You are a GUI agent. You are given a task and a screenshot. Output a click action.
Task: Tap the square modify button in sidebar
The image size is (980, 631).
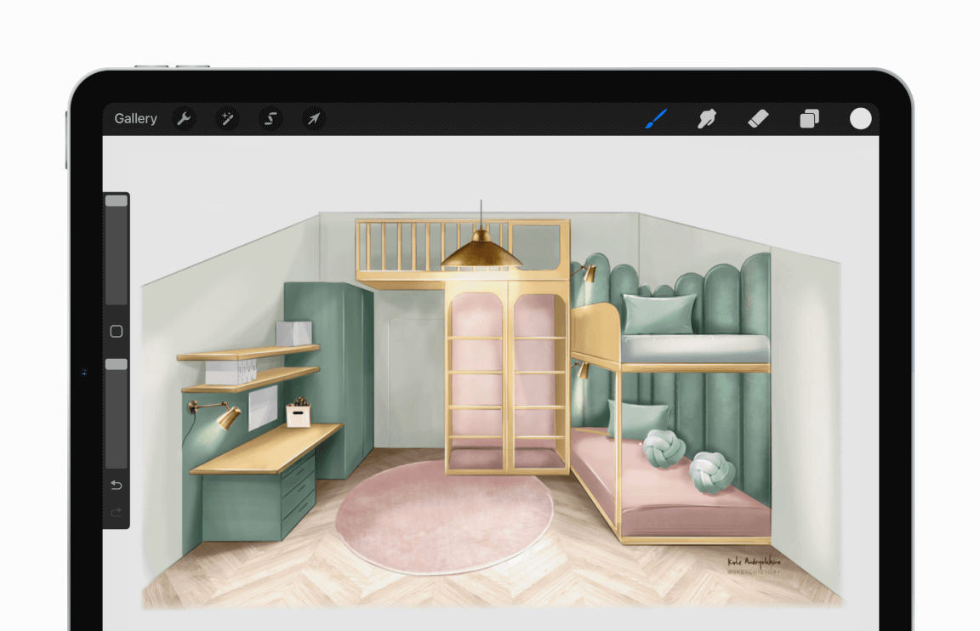click(x=117, y=331)
